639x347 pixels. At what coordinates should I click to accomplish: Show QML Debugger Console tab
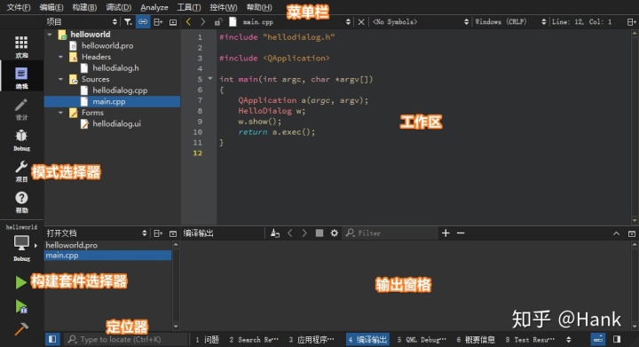coord(422,339)
